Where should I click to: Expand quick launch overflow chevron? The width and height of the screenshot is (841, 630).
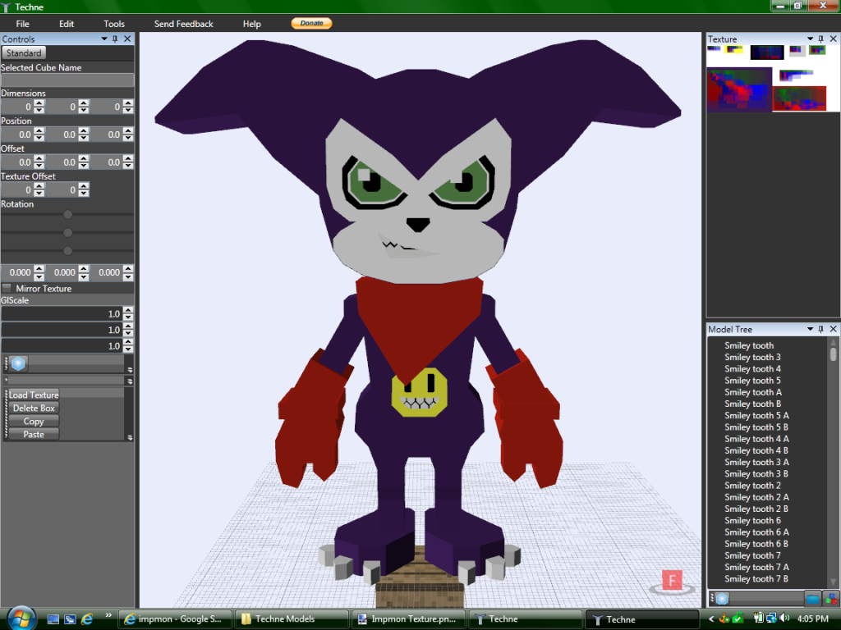108,615
